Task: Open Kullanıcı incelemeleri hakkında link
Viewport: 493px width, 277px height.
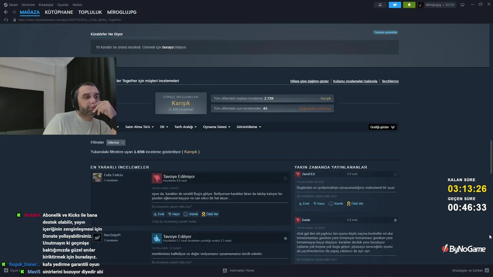Action: [x=355, y=81]
